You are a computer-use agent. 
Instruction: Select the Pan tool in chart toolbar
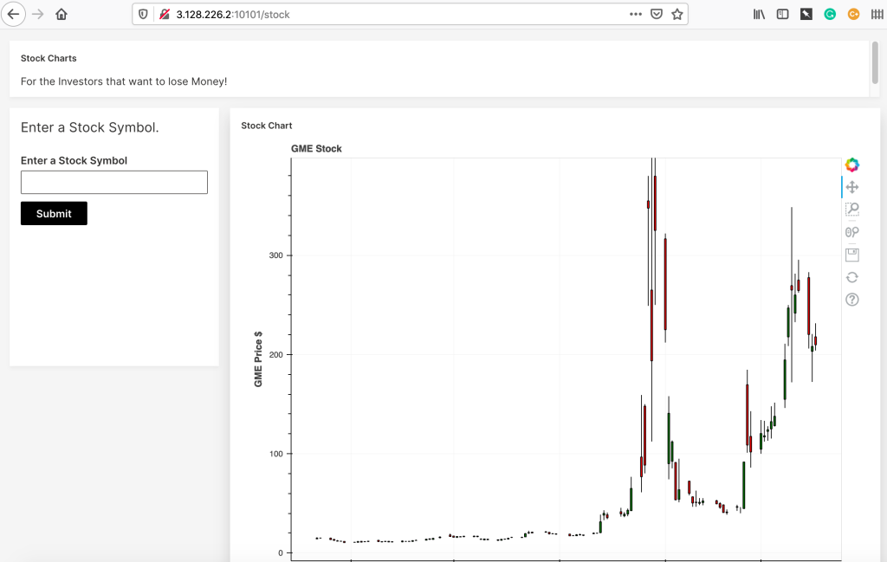[x=851, y=187]
